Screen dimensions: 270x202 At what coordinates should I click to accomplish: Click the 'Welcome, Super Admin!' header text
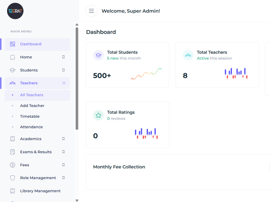(131, 11)
